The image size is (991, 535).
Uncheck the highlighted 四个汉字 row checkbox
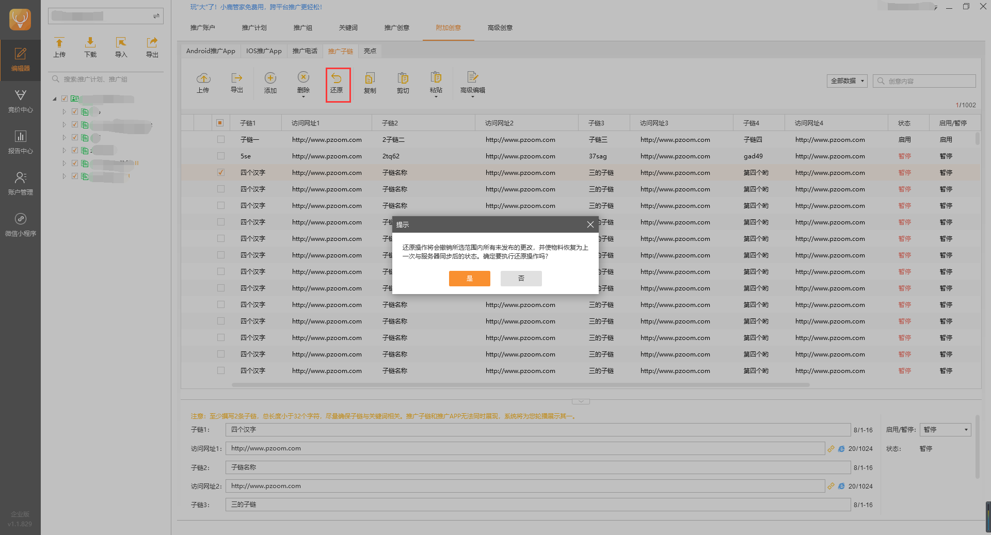(221, 172)
